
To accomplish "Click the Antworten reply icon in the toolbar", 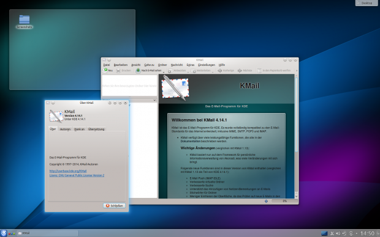I will [170, 70].
